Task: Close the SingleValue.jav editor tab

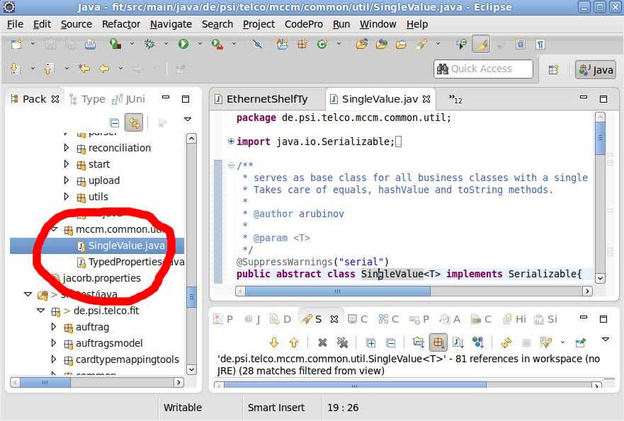Action: coord(426,99)
